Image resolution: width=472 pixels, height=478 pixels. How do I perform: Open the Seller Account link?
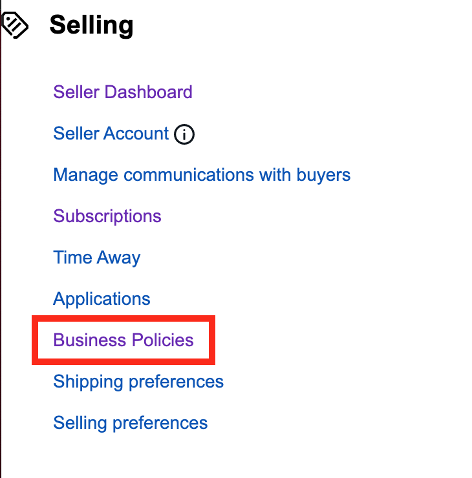pos(111,133)
